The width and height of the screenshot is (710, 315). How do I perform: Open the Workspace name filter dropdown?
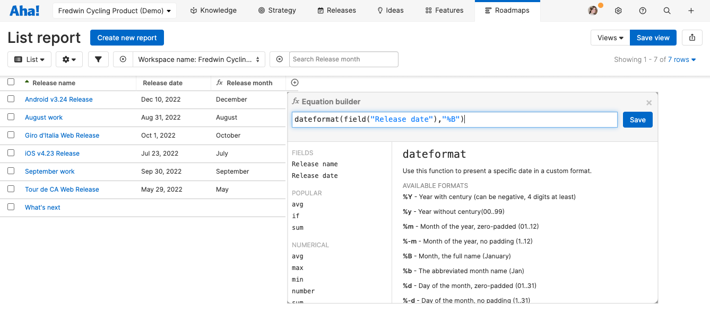click(199, 59)
